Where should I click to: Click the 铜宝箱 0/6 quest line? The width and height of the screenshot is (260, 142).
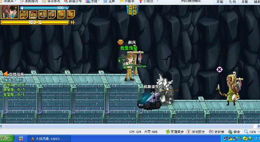pyautogui.click(x=14, y=85)
